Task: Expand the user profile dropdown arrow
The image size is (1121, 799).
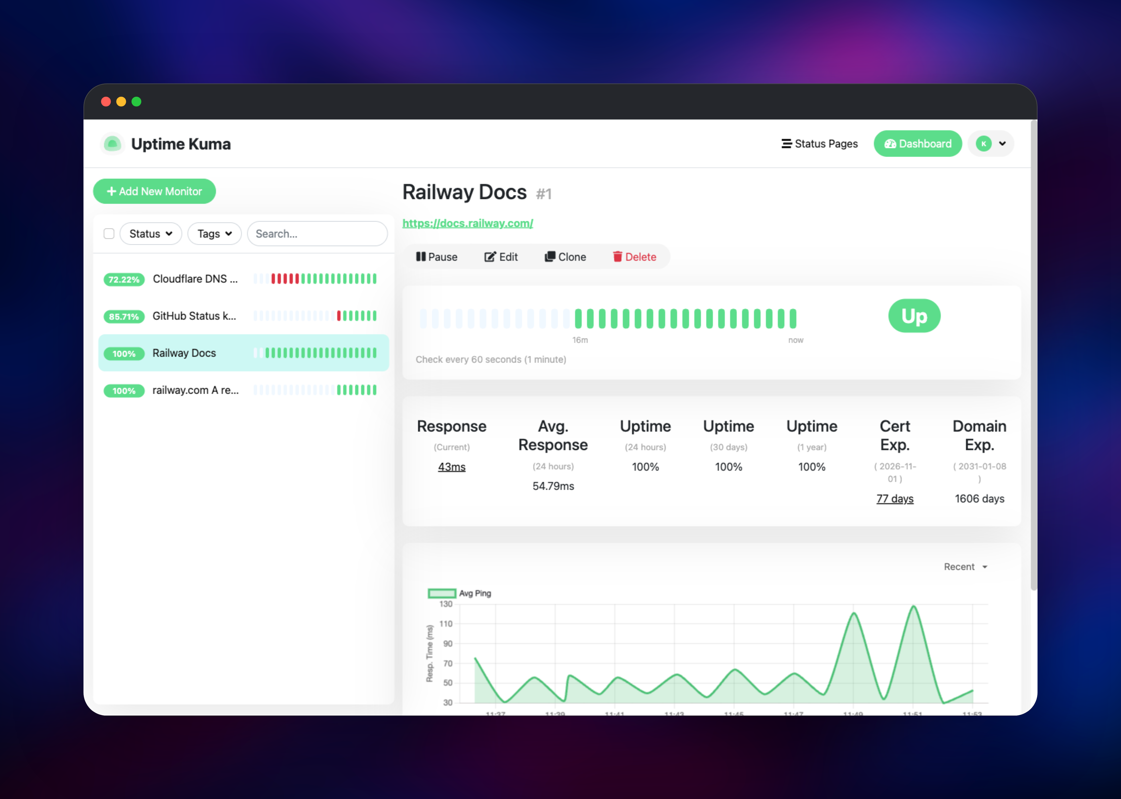Action: click(1002, 144)
